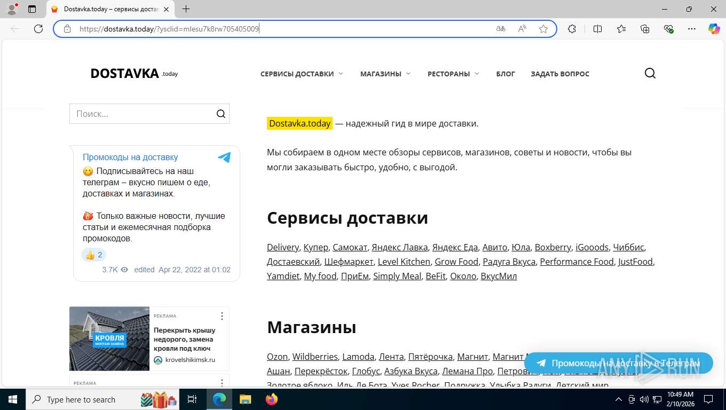Launch Firefox from taskbar
Viewport: 726px width, 410px height.
[x=272, y=399]
